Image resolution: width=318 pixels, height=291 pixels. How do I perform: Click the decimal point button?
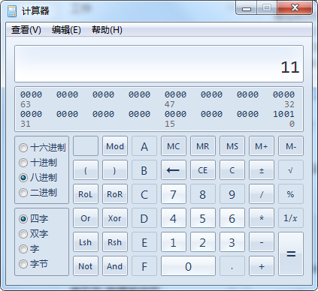pyautogui.click(x=232, y=266)
